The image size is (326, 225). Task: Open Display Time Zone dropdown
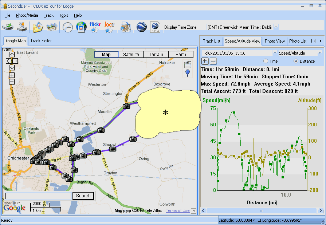point(276,27)
